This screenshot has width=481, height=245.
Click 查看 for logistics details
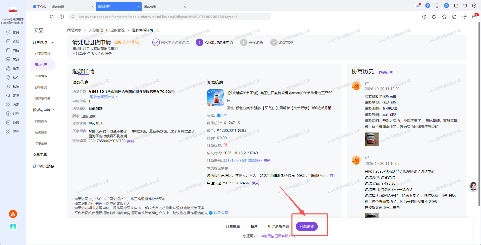(x=333, y=176)
